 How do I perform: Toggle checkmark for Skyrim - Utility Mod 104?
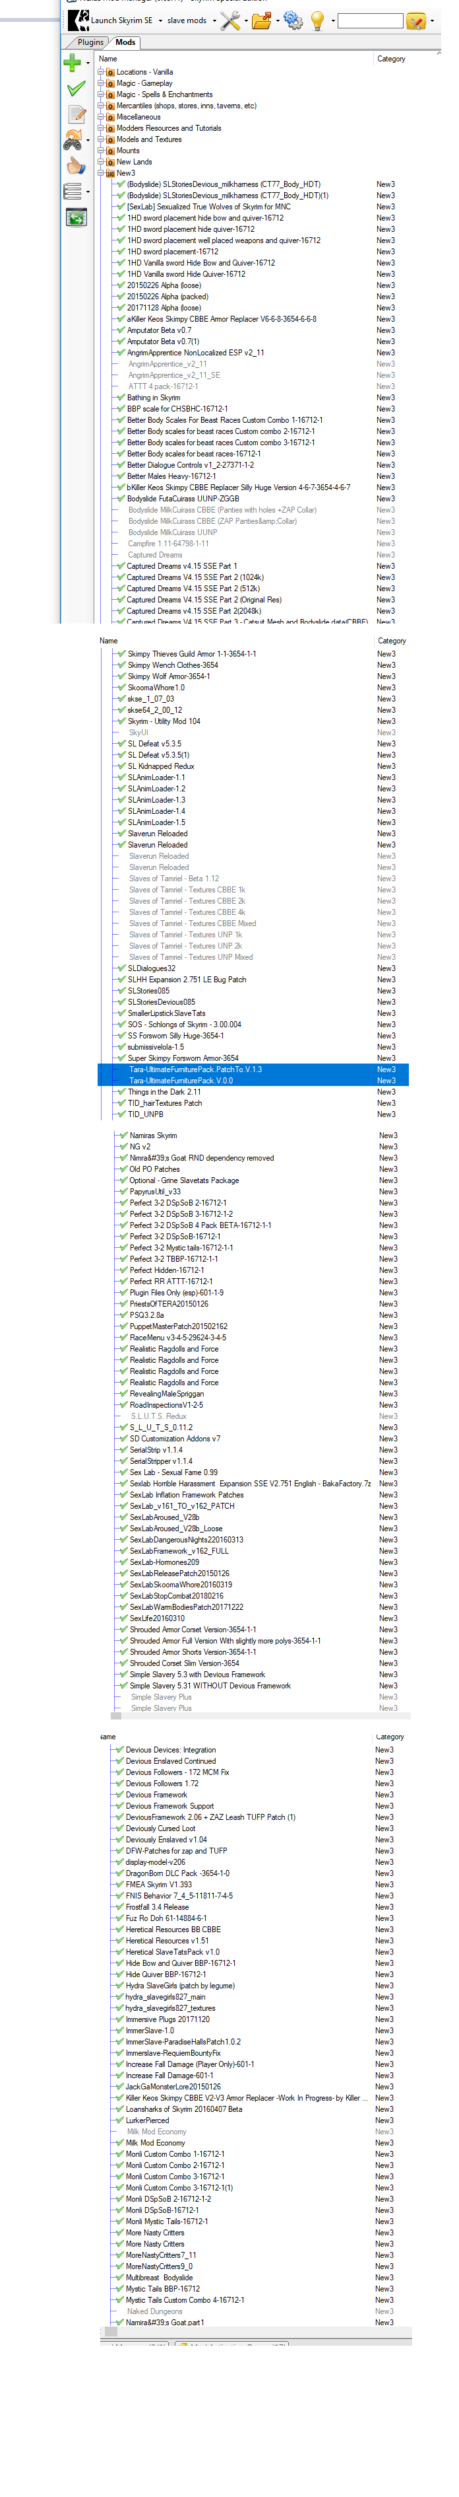tap(121, 722)
